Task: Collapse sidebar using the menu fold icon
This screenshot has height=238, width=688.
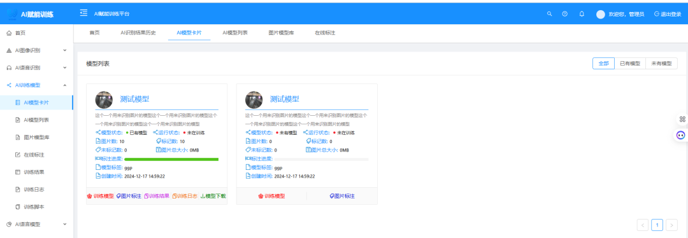Action: click(83, 13)
